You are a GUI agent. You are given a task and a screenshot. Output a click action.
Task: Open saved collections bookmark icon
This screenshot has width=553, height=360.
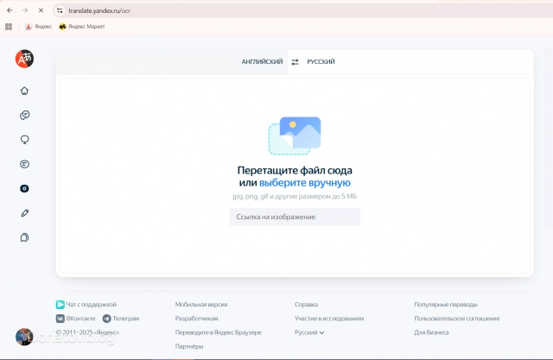tap(24, 237)
